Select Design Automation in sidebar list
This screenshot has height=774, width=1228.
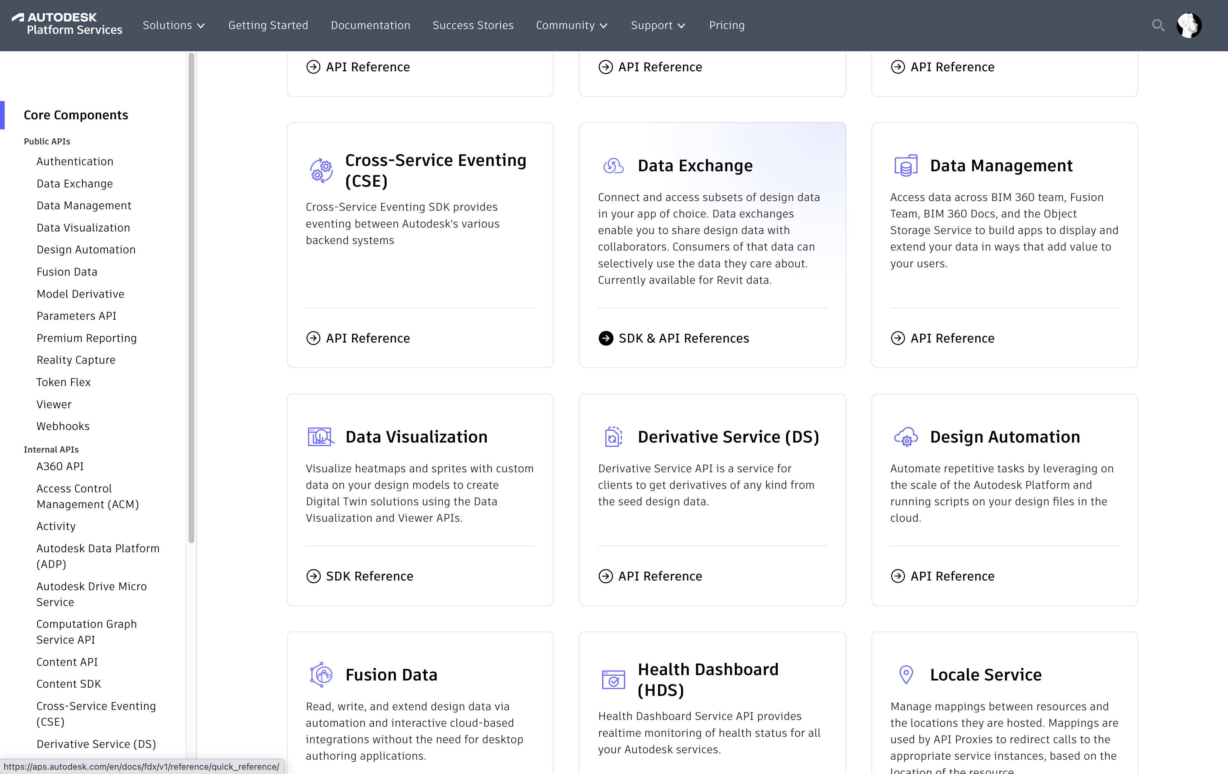pyautogui.click(x=86, y=250)
